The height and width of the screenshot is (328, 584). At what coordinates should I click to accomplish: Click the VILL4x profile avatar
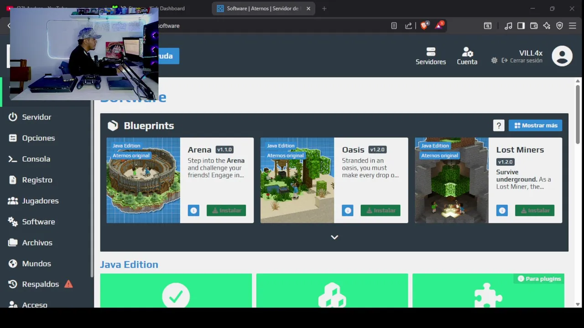point(562,56)
